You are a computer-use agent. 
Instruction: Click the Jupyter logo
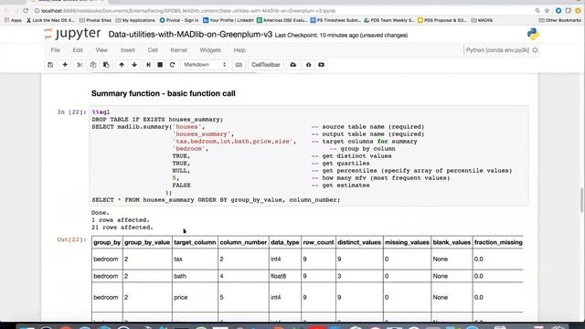(72, 34)
